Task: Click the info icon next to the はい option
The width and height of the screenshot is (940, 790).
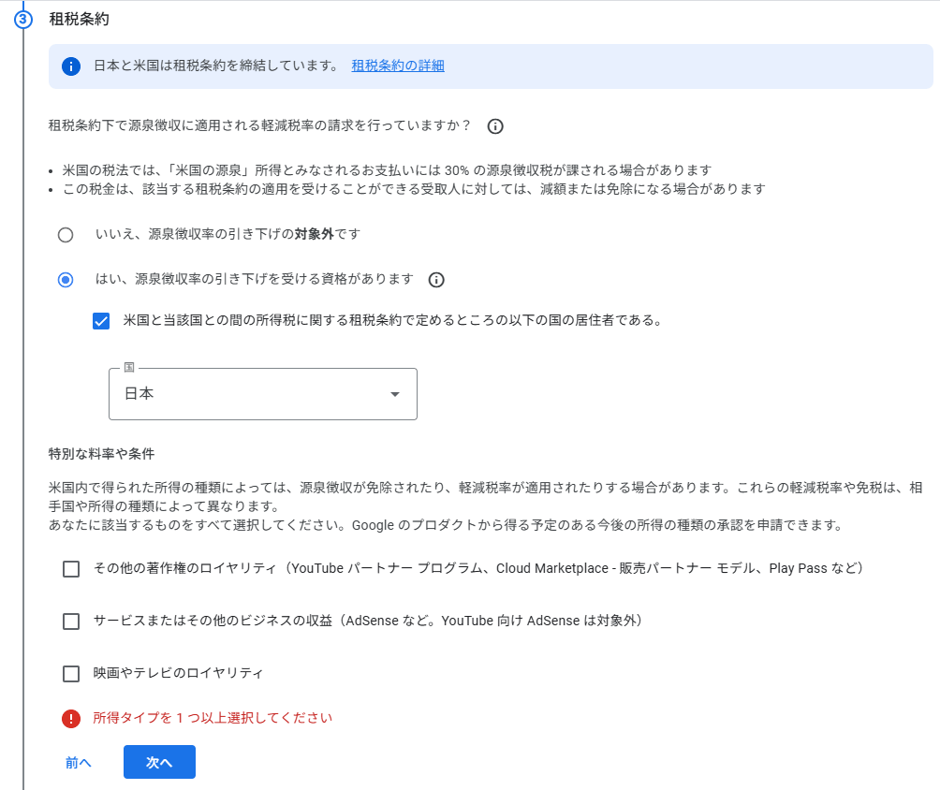Action: [x=435, y=280]
